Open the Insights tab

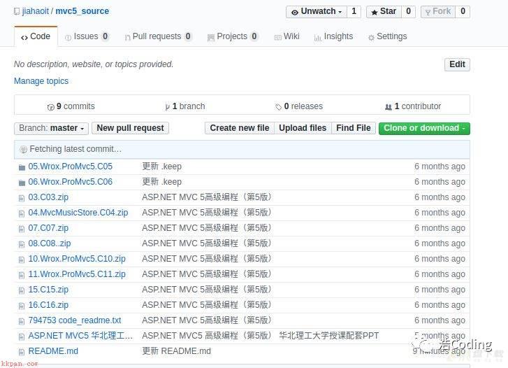click(333, 36)
